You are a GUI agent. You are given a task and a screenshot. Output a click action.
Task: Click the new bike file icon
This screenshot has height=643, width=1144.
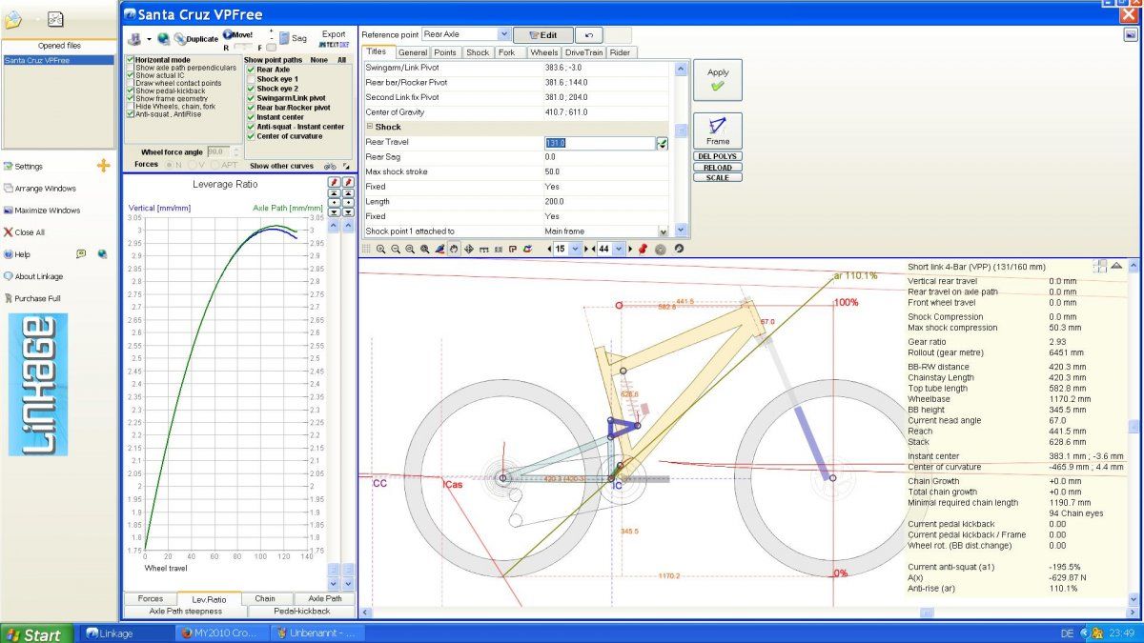pos(55,18)
